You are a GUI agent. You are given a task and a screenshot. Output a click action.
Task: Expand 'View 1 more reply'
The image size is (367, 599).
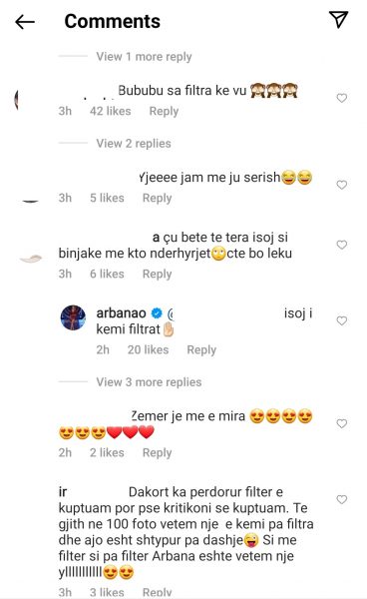[144, 57]
